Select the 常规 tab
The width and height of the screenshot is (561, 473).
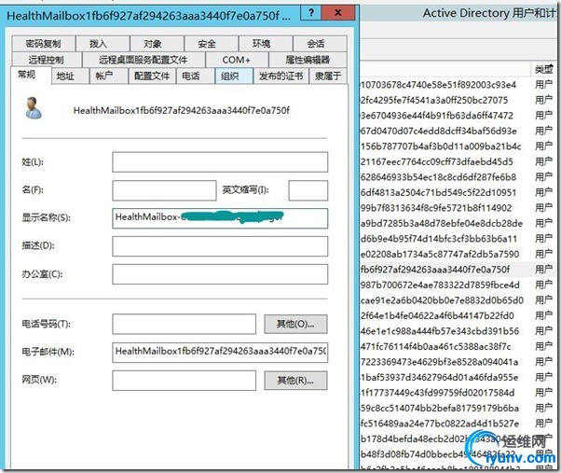[x=31, y=75]
